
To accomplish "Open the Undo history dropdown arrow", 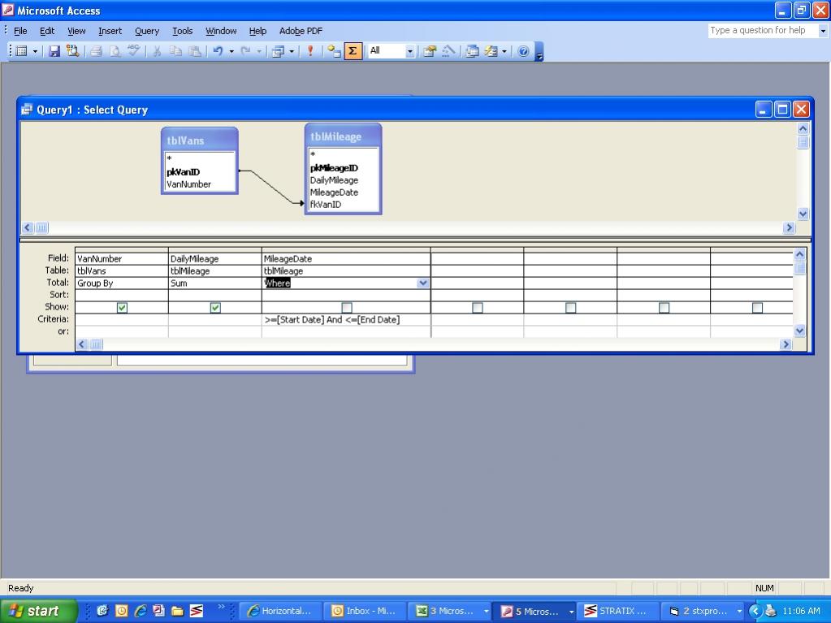I will pos(231,51).
